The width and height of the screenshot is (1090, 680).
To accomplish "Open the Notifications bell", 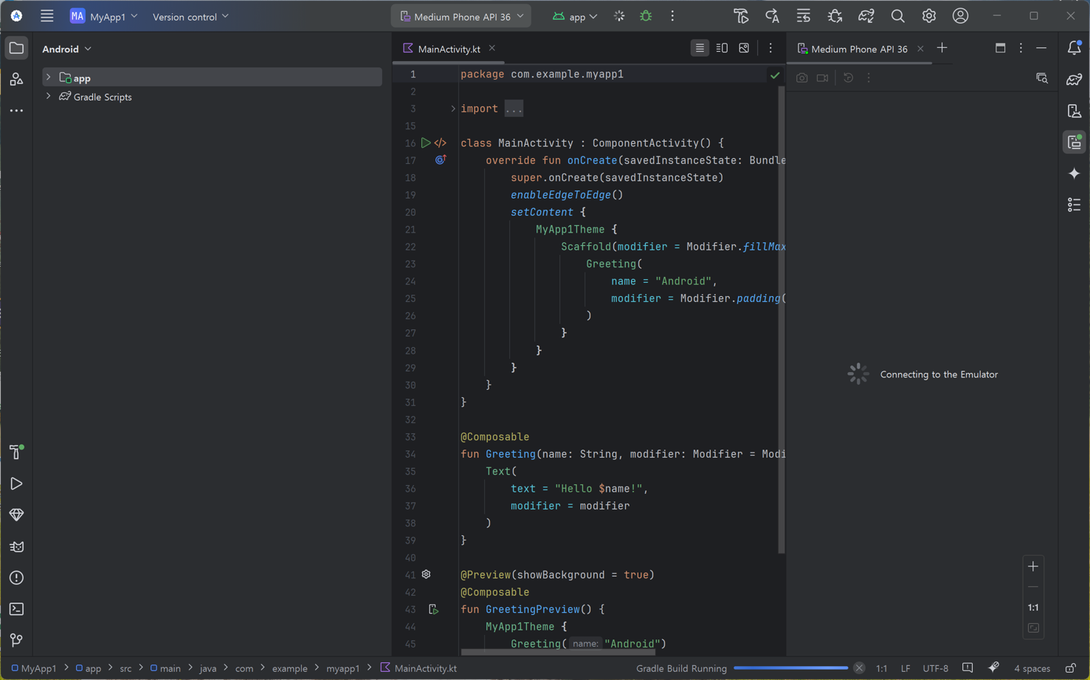I will pyautogui.click(x=1075, y=48).
